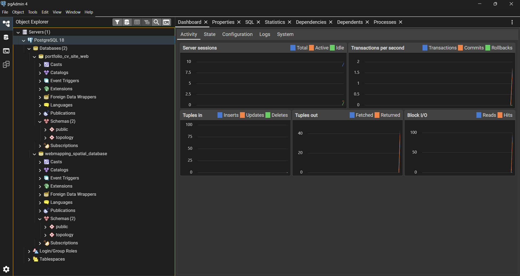This screenshot has height=276, width=520.
Task: Close the Dashboard tab
Action: click(206, 22)
